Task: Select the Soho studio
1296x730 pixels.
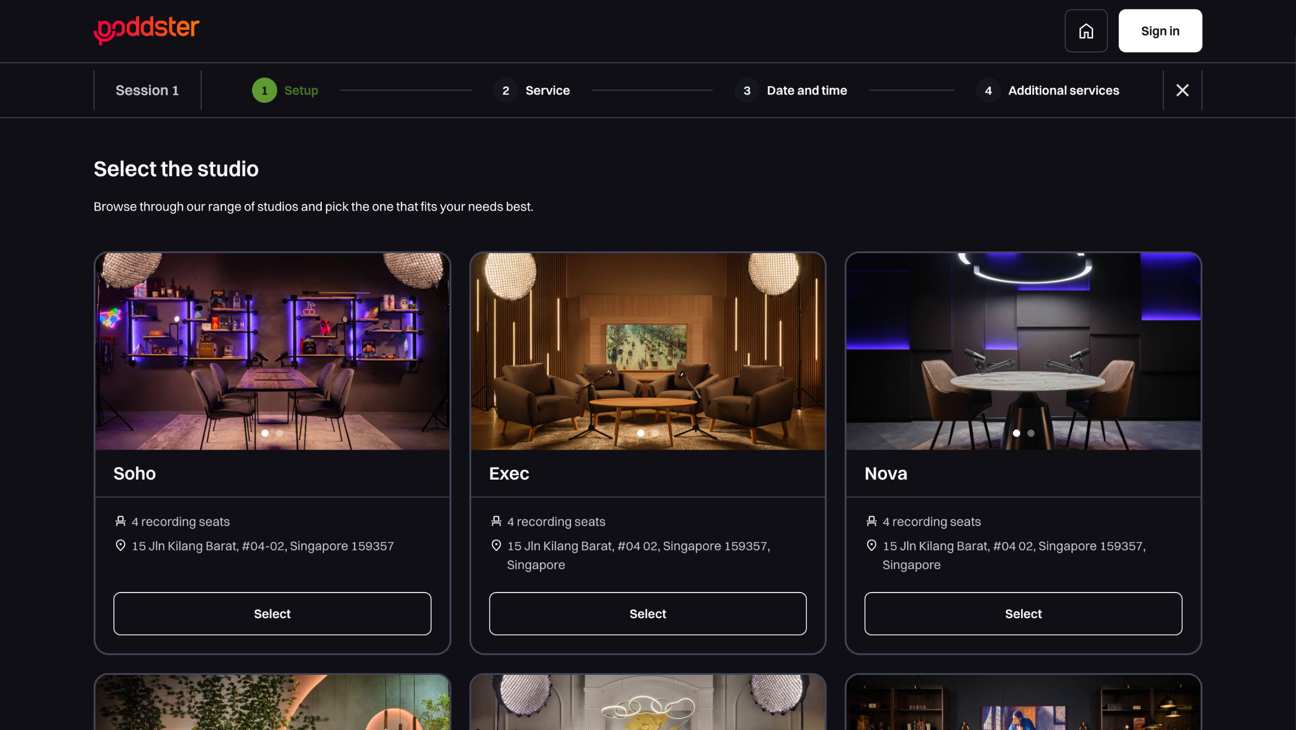Action: tap(272, 613)
